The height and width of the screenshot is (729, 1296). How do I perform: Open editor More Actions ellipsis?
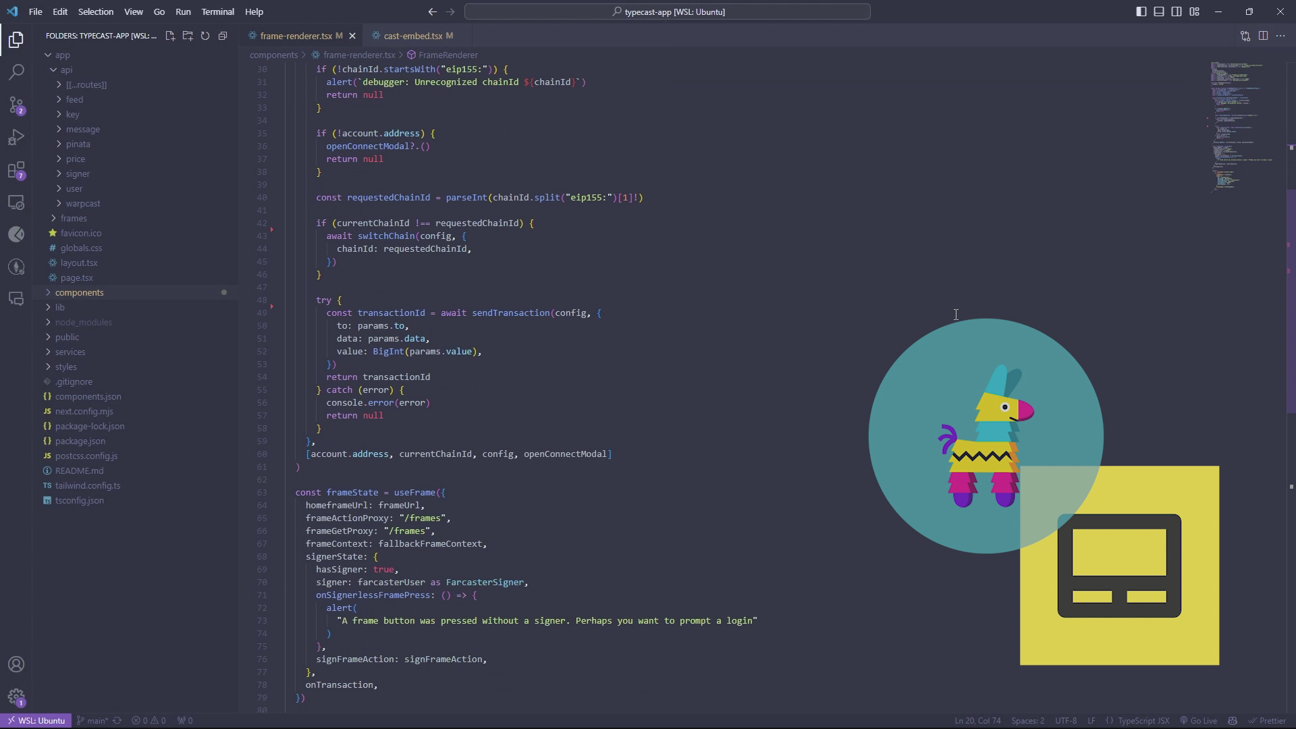(1280, 36)
